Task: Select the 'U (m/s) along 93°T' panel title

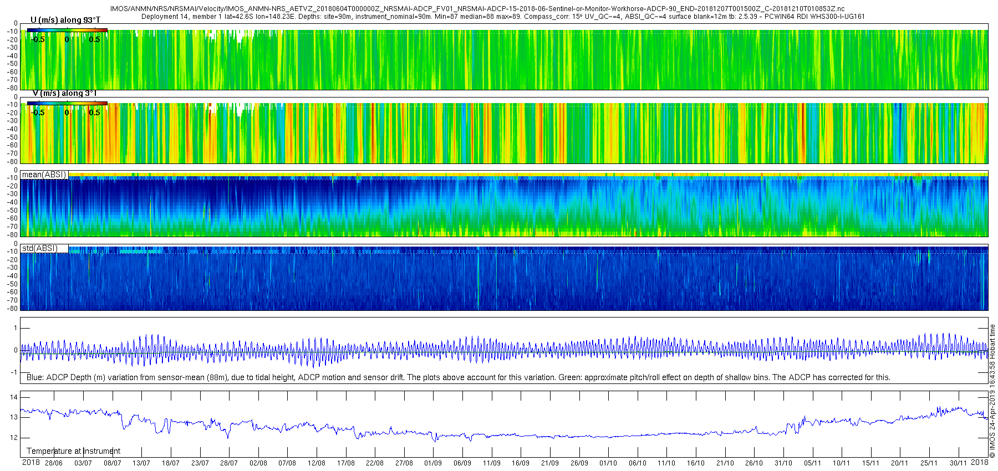Action: [65, 20]
